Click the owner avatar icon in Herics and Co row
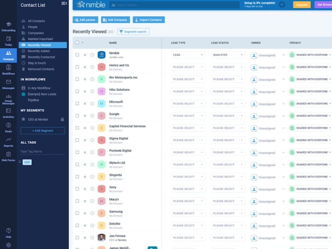332x249 pixels. [254, 67]
